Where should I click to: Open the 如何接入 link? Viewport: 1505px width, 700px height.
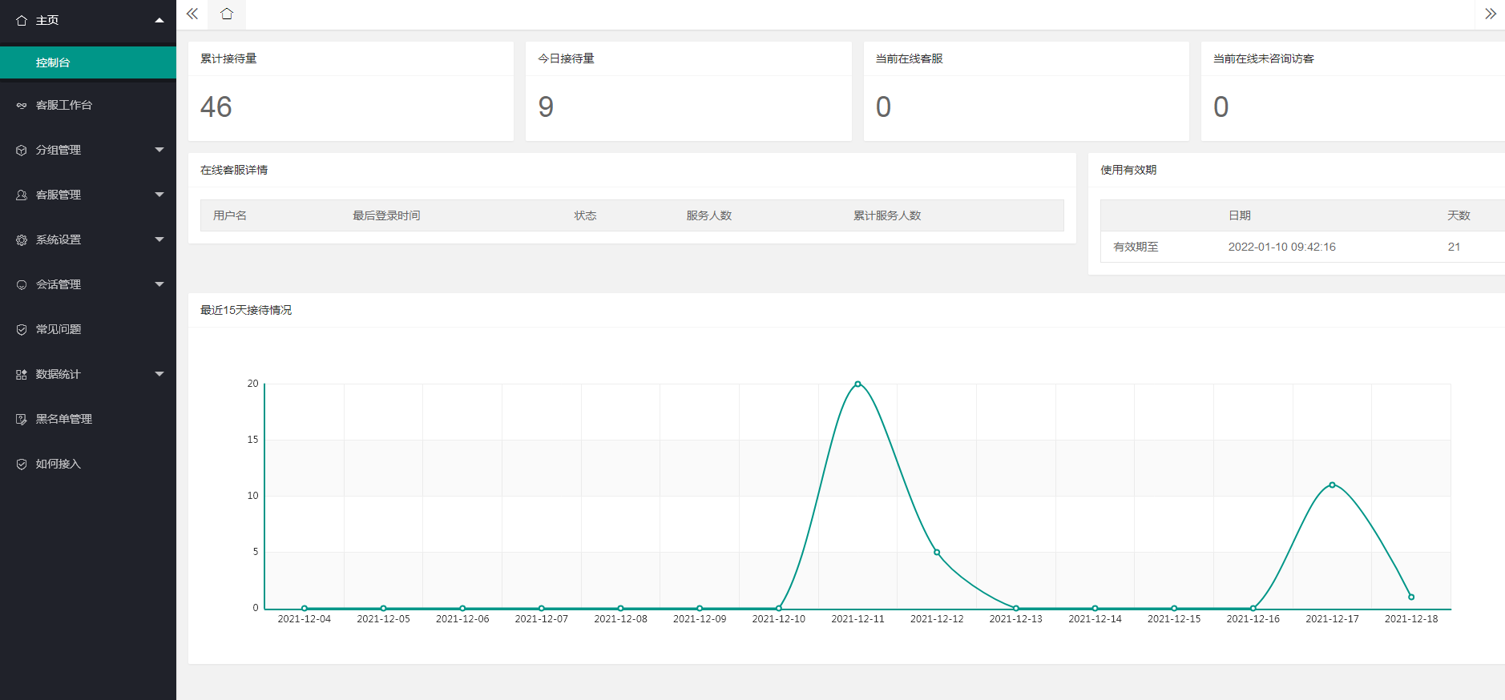coord(59,464)
